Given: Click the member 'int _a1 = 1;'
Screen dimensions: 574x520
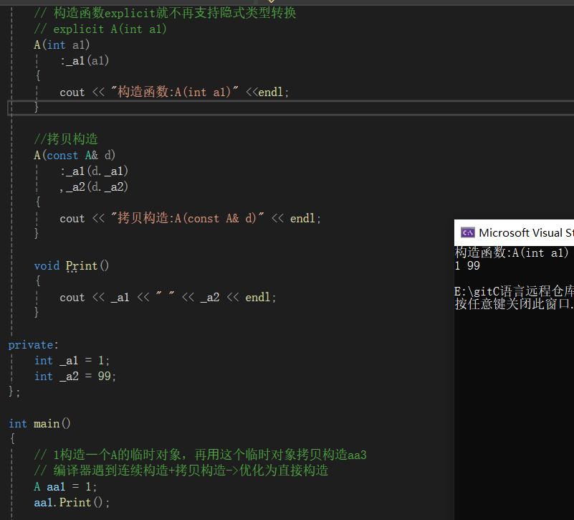Looking at the screenshot, I should (x=72, y=360).
